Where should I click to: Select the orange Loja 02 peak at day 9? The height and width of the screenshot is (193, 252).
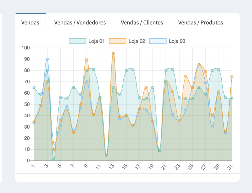[x=87, y=59]
